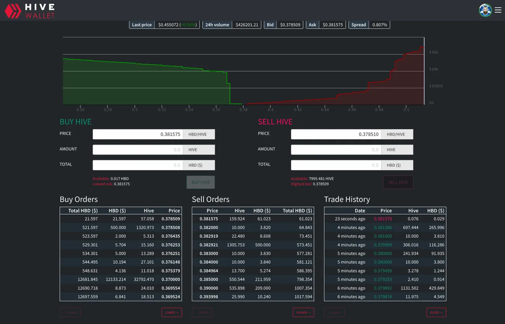Click the Buy Hive amount input field
The image size is (505, 324).
[x=138, y=150]
